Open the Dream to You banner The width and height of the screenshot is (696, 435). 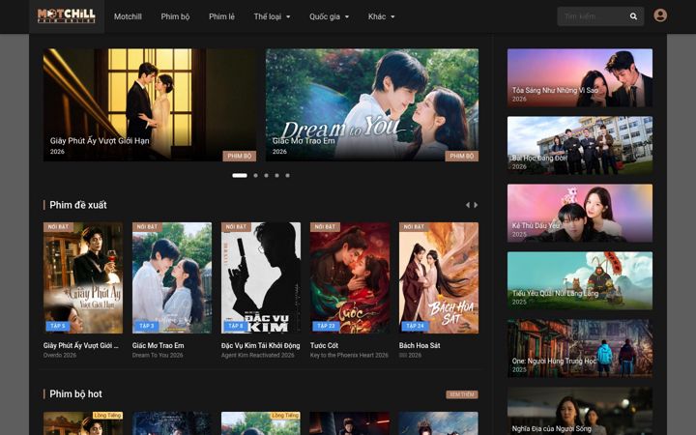coord(372,104)
